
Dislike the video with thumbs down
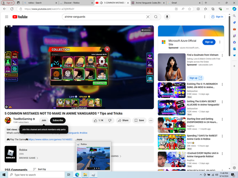[110, 121]
